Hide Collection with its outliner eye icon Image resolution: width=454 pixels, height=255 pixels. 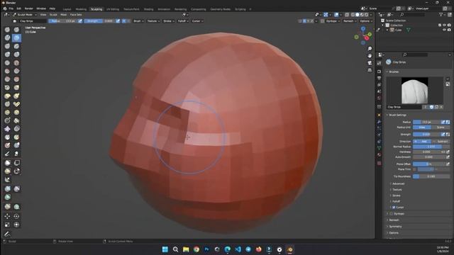(x=444, y=25)
